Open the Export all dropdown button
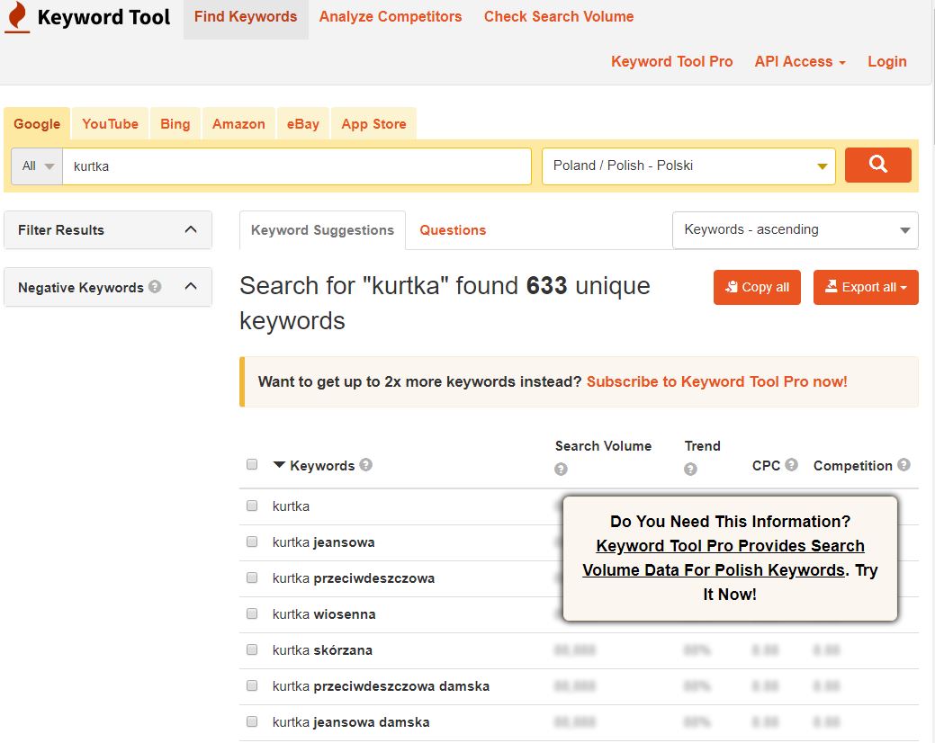 click(x=865, y=287)
